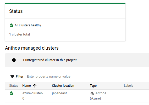Click the green status check for azure-cluster-0
149x105 pixels.
[12, 93]
